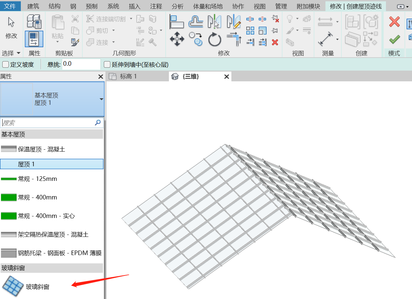Viewport: 412px width, 299px height.
Task: Enable the 定义坡度 checkbox
Action: tap(6, 64)
